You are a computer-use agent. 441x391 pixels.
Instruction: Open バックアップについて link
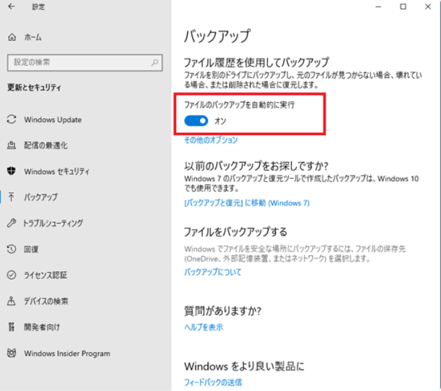click(213, 272)
